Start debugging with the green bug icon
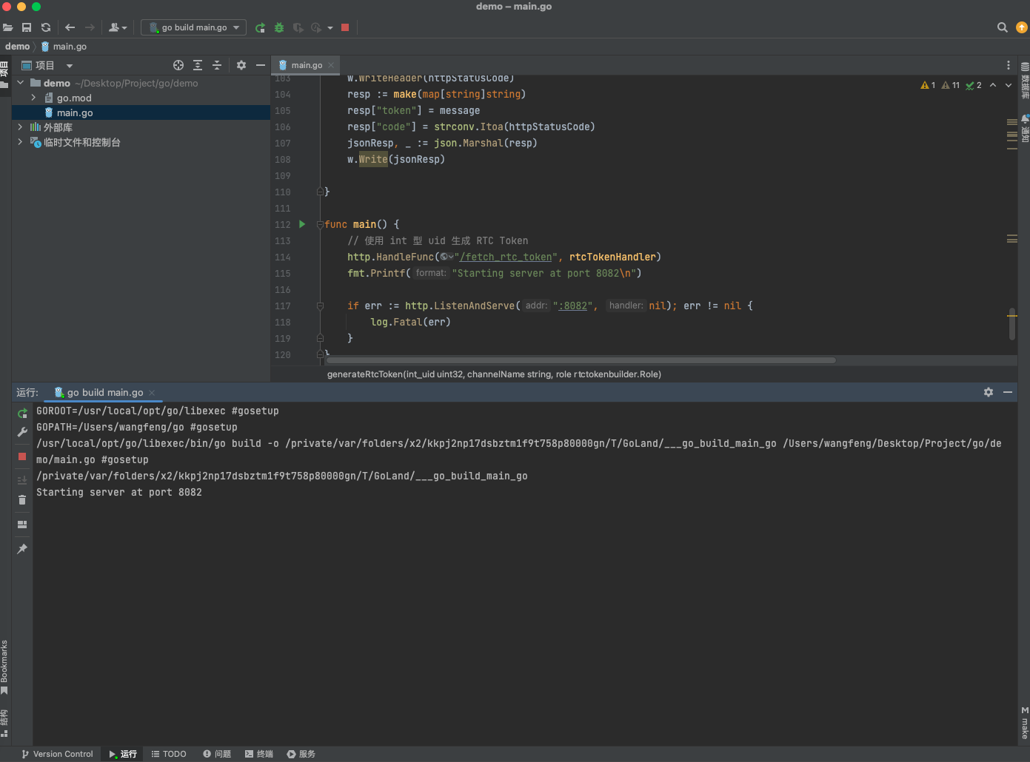The width and height of the screenshot is (1030, 762). 279,27
